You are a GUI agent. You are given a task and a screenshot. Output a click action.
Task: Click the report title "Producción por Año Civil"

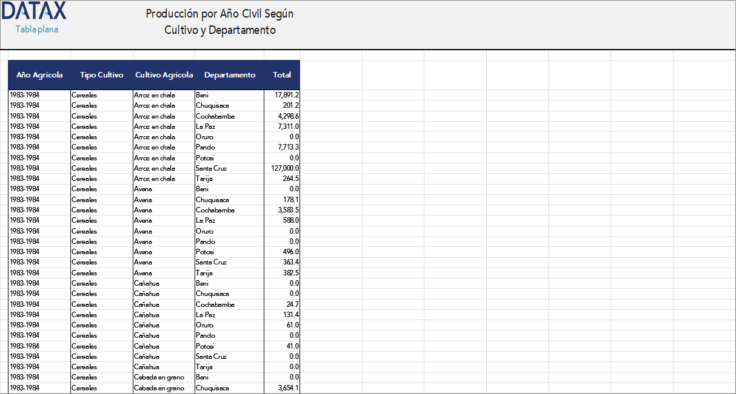pyautogui.click(x=219, y=13)
